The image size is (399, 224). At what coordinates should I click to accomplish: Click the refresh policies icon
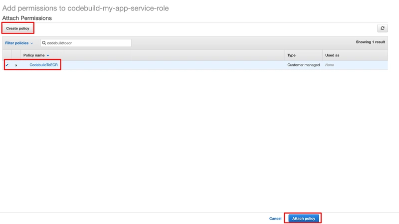[383, 28]
